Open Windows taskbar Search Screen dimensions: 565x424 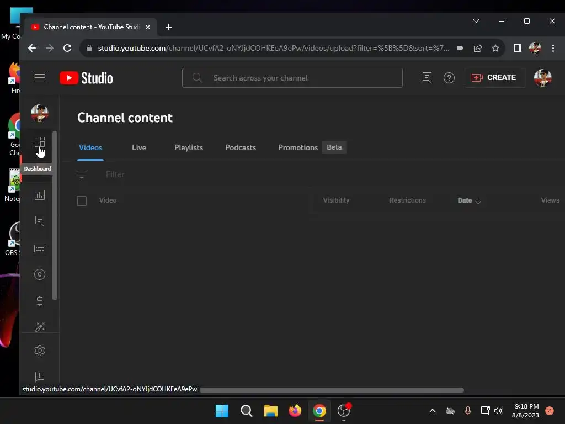point(247,411)
